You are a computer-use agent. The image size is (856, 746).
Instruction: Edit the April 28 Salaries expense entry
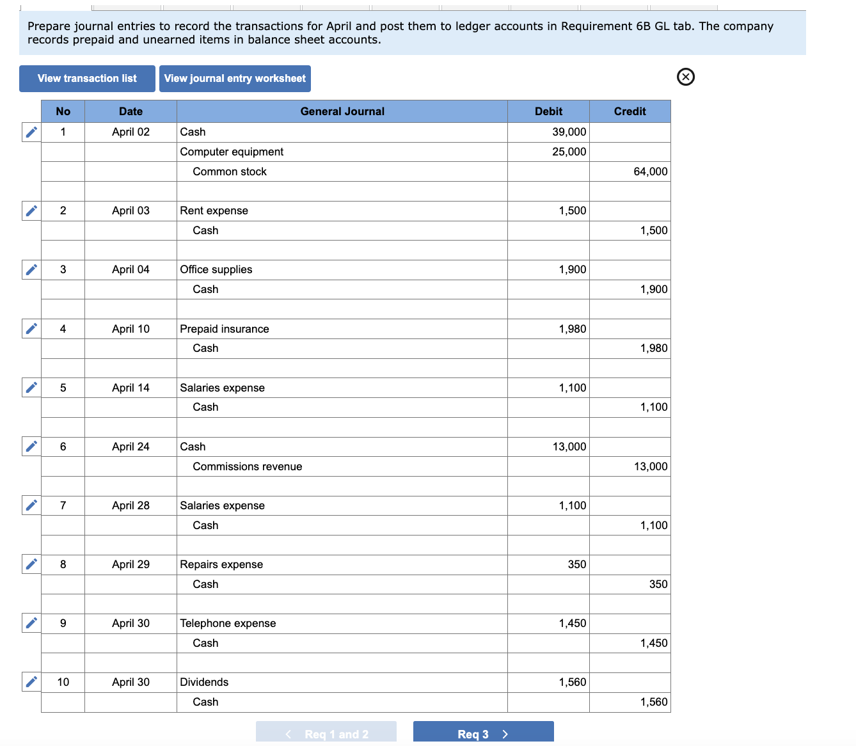coord(30,505)
